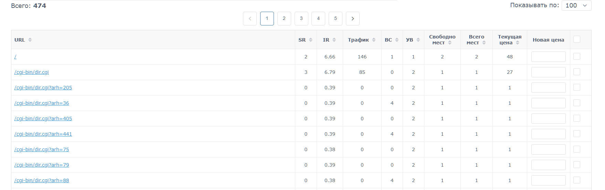605x190 pixels.
Task: Open link /cgi-bin/dir.cgi?arh=88
Action: (x=42, y=180)
